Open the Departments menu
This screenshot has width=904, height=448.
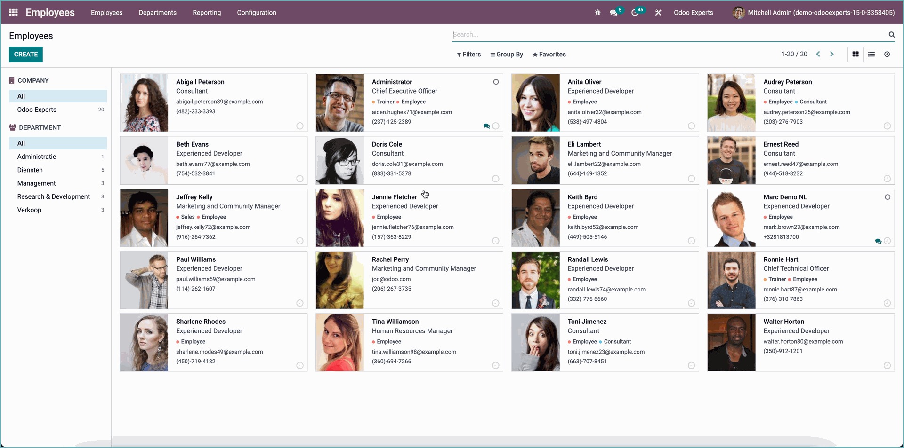pos(157,13)
